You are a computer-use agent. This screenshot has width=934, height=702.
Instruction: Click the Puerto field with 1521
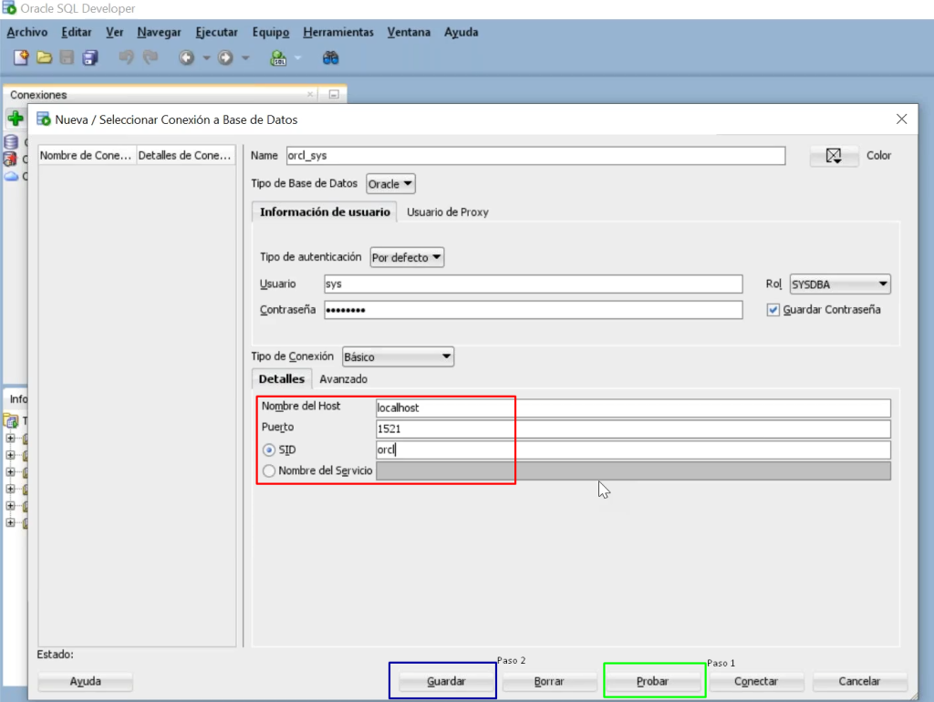tap(633, 428)
